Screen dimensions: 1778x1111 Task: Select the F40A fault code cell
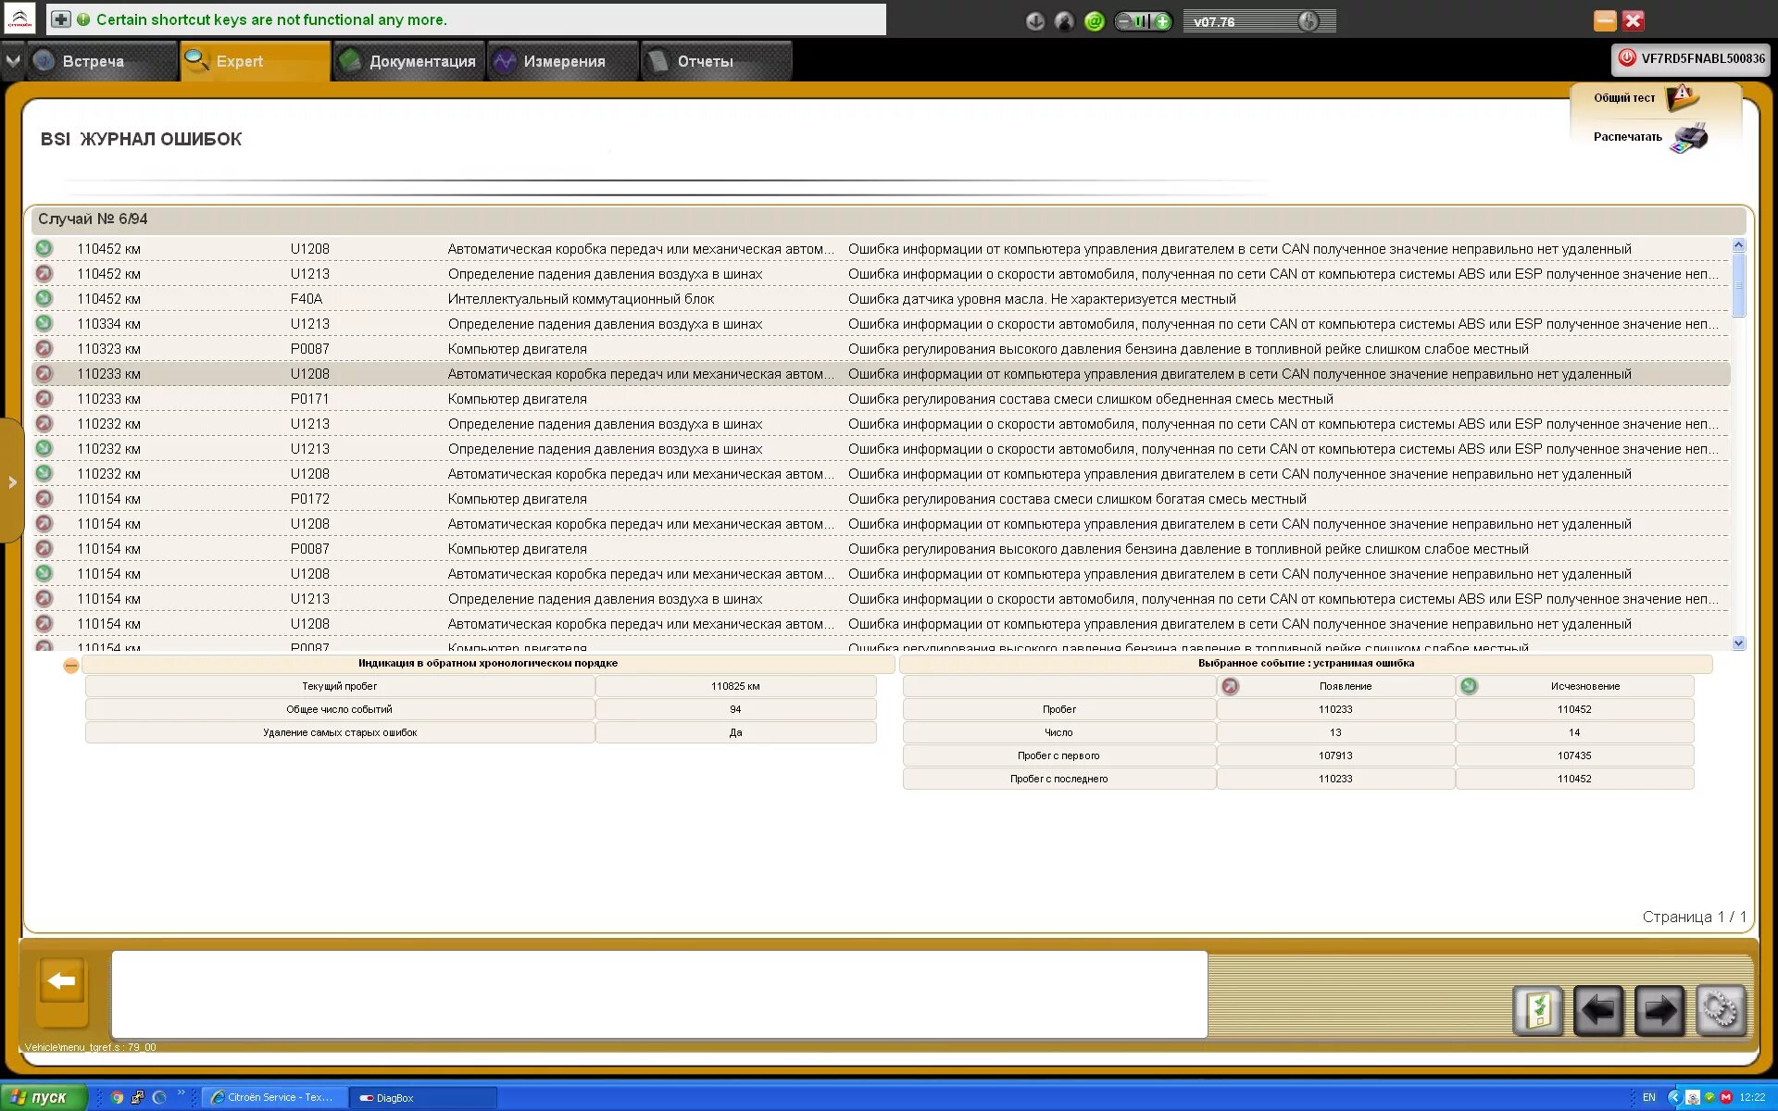pos(307,298)
